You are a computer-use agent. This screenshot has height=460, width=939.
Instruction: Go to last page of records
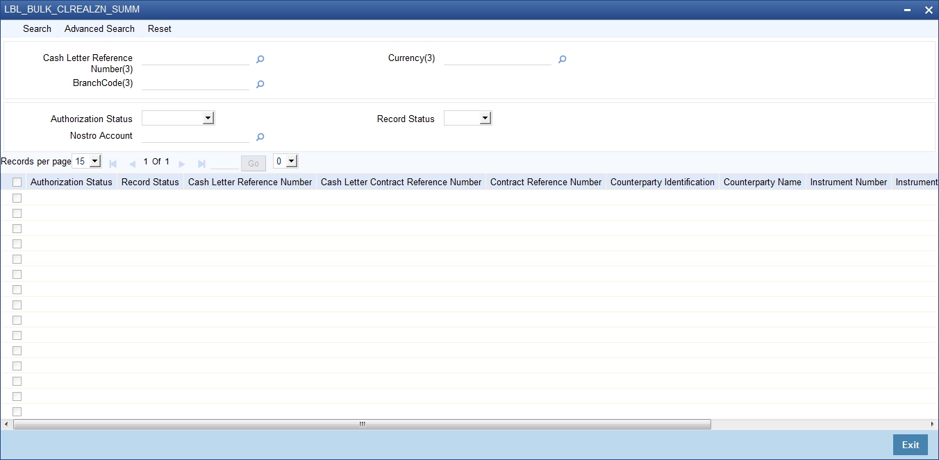click(201, 164)
